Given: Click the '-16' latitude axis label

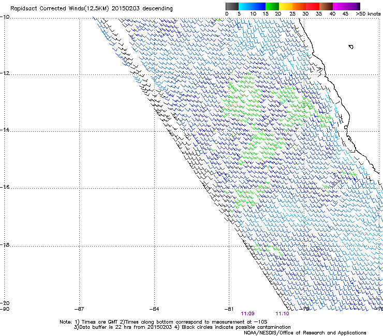Looking at the screenshot, I should tap(5, 187).
